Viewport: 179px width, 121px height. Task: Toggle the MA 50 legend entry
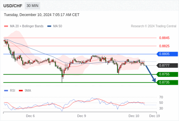pos(55,26)
